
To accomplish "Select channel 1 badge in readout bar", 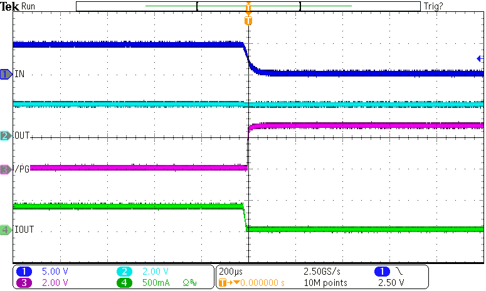I will coord(24,272).
